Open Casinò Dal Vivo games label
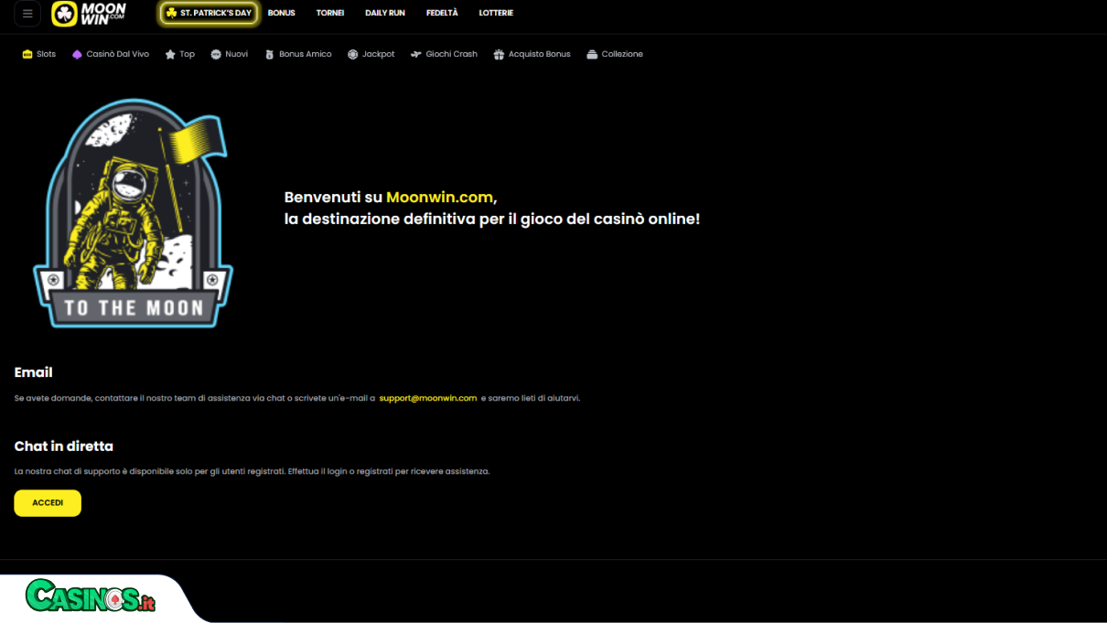Viewport: 1107px width, 623px height. (x=118, y=55)
